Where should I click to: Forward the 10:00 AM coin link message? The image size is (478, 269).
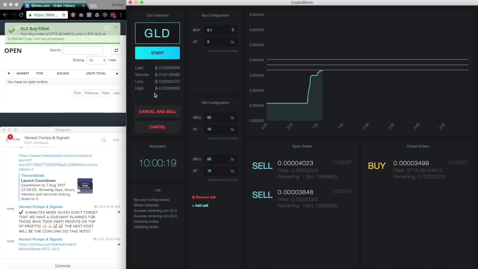click(118, 245)
